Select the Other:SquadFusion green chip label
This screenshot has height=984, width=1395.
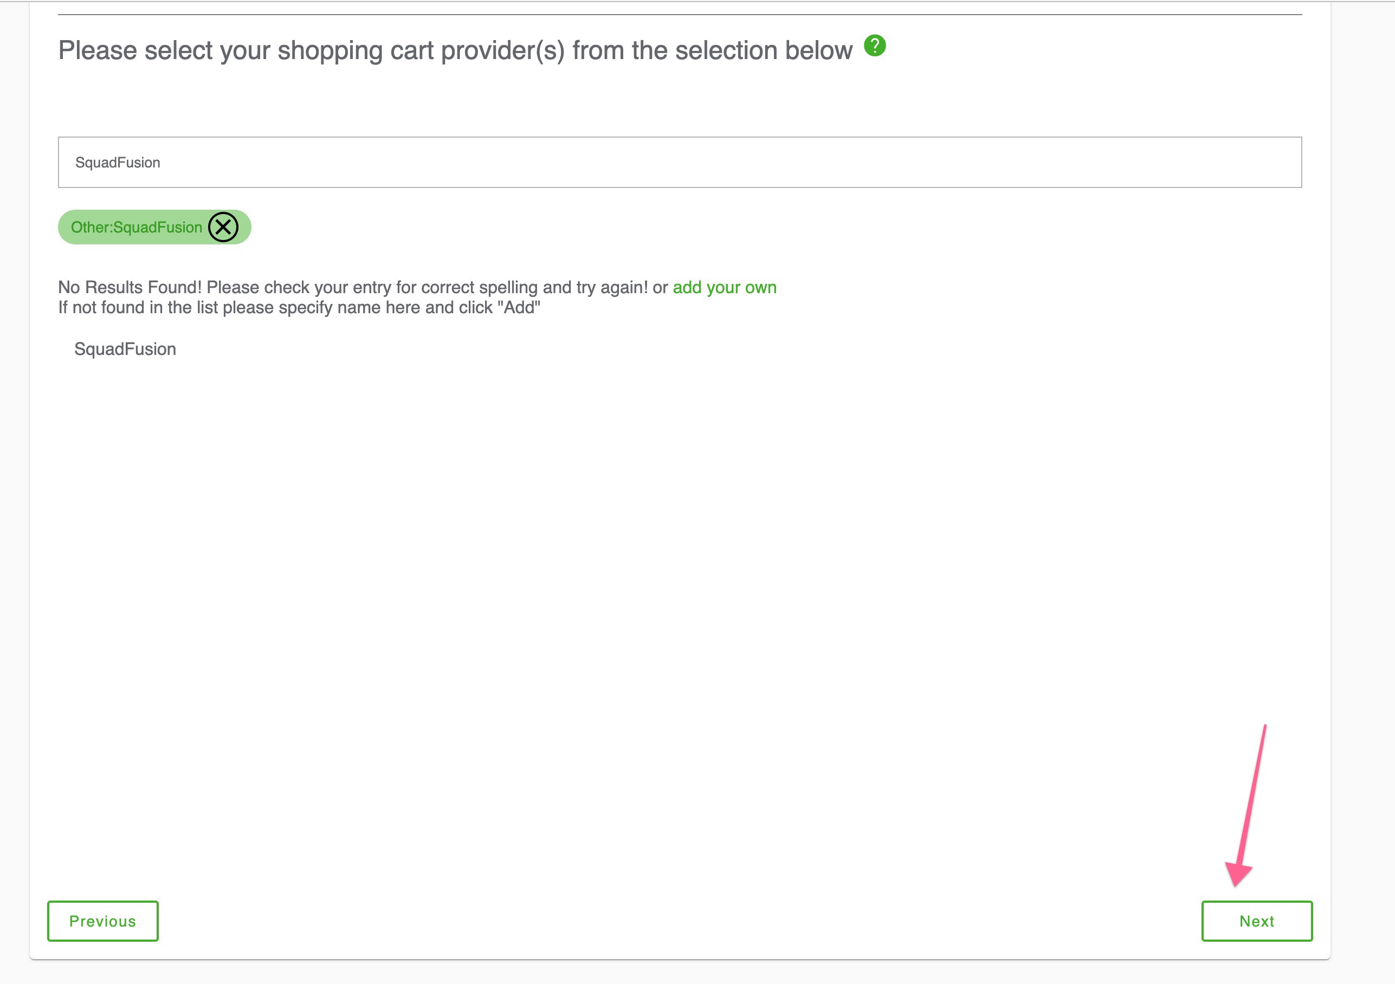pos(136,227)
